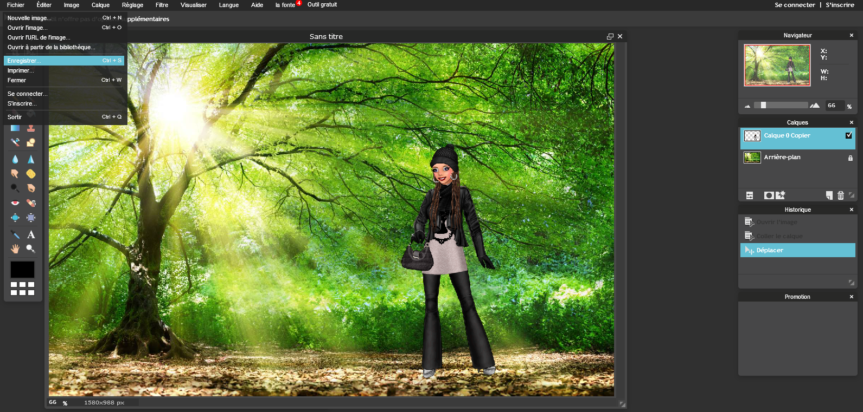This screenshot has width=863, height=412.
Task: Choose 'Ouvrir l'image...' menu entry
Action: point(65,28)
